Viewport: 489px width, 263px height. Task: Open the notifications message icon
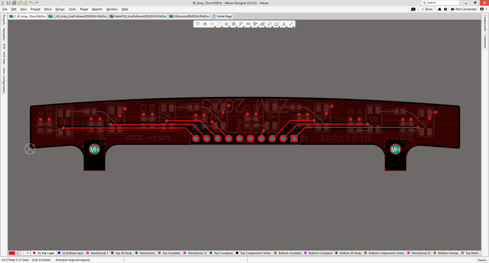click(x=413, y=9)
